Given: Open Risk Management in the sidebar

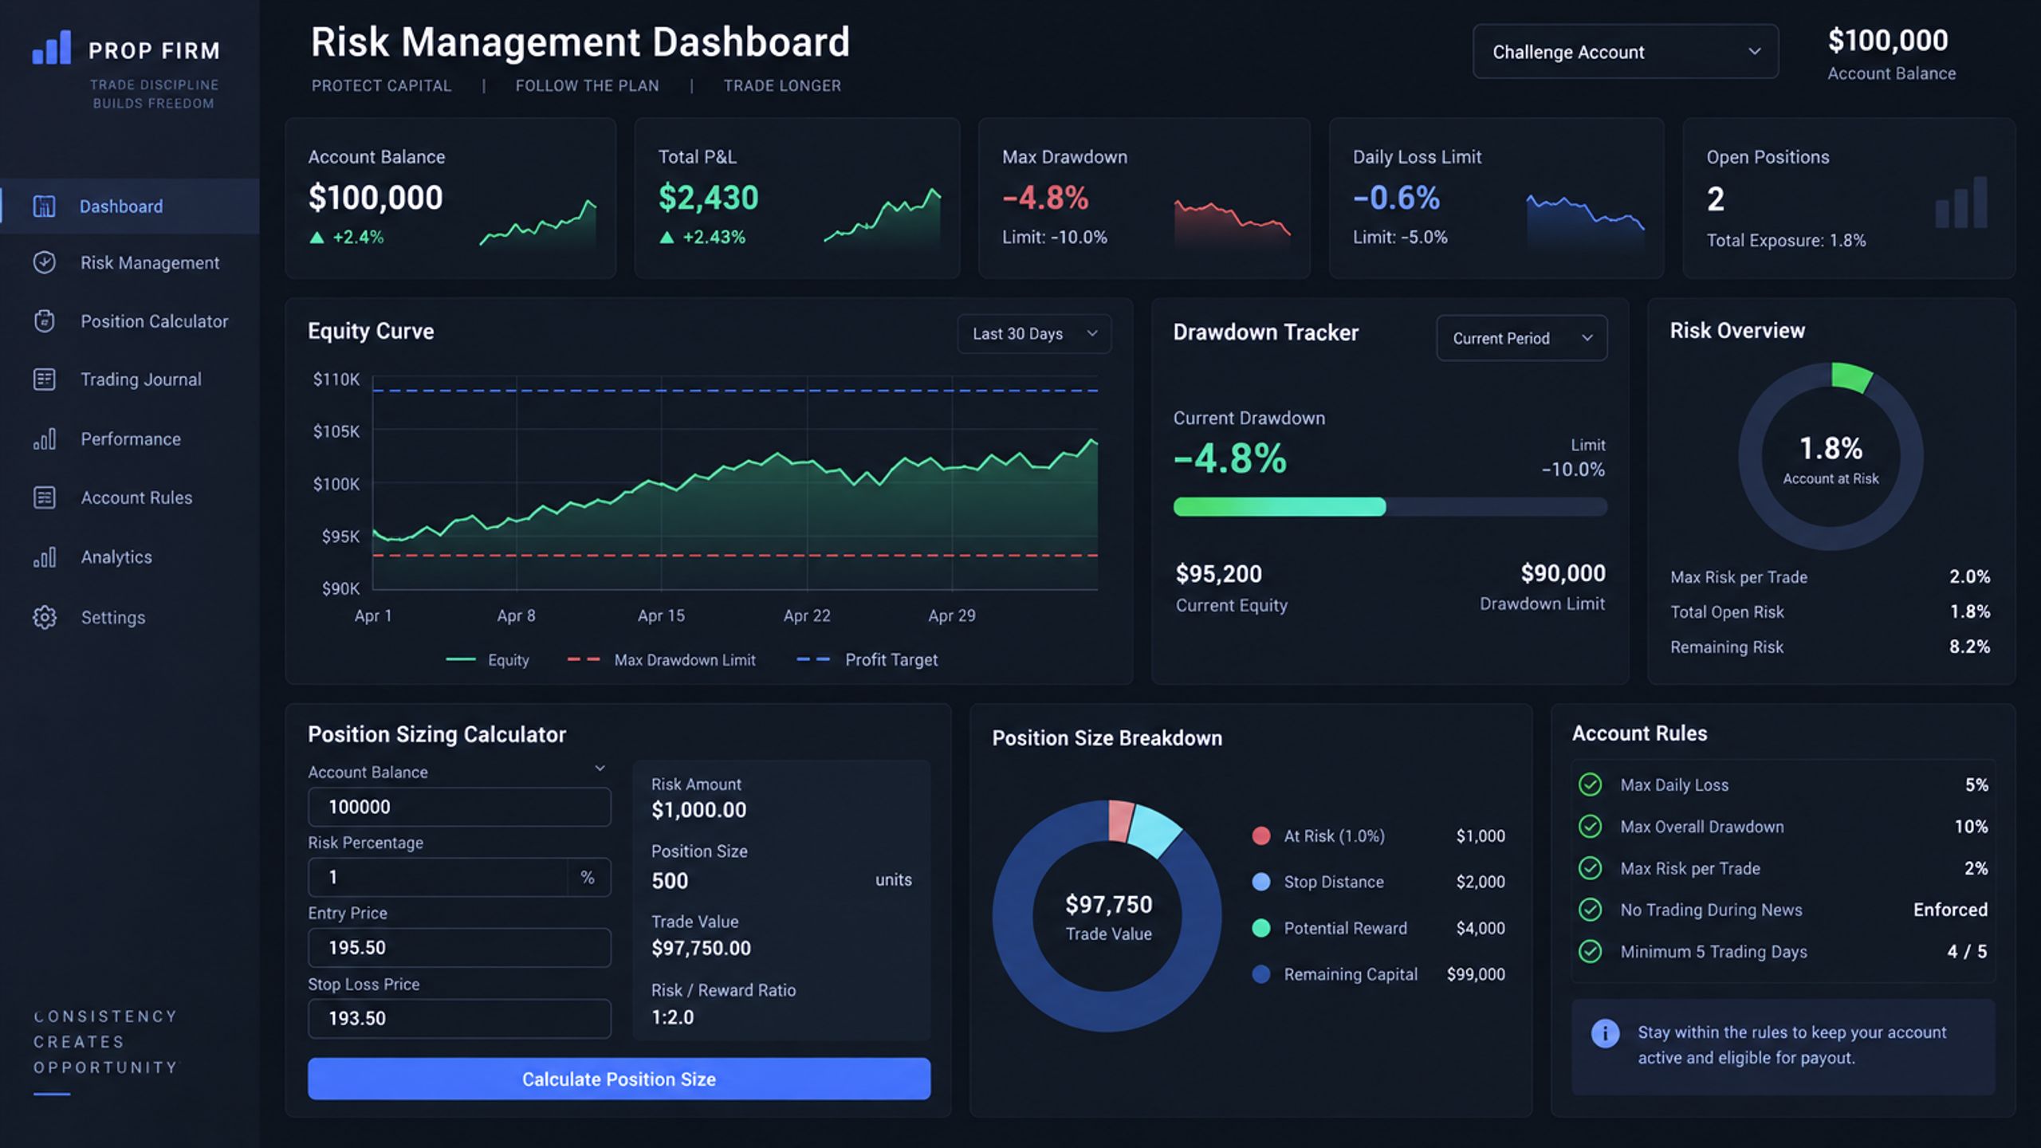Looking at the screenshot, I should point(130,262).
